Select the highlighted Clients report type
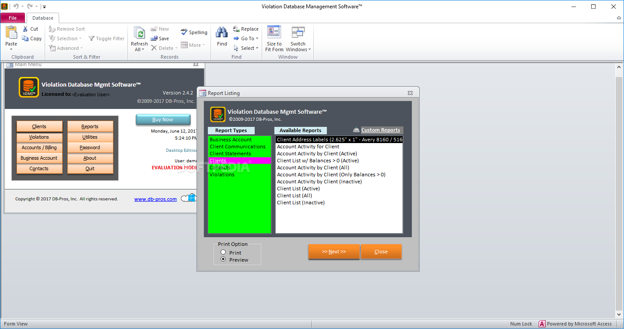The height and width of the screenshot is (329, 624). point(239,161)
